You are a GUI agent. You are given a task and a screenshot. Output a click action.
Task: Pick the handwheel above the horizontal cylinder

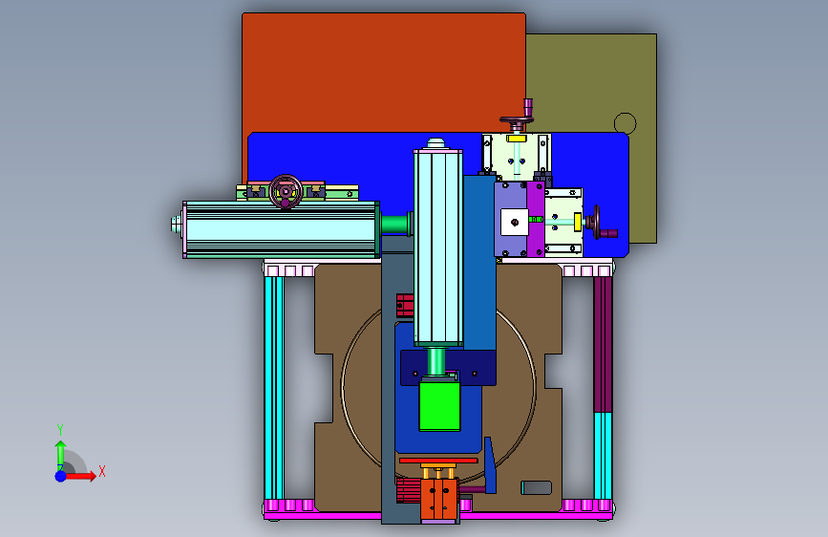(287, 191)
